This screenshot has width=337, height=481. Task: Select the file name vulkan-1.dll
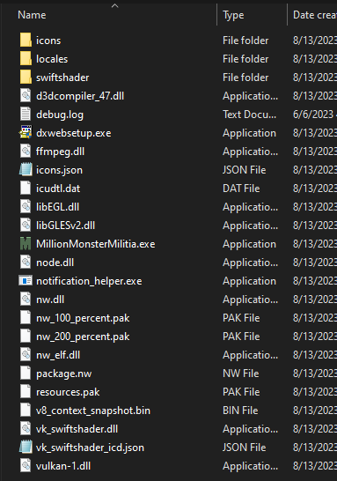pyautogui.click(x=63, y=466)
